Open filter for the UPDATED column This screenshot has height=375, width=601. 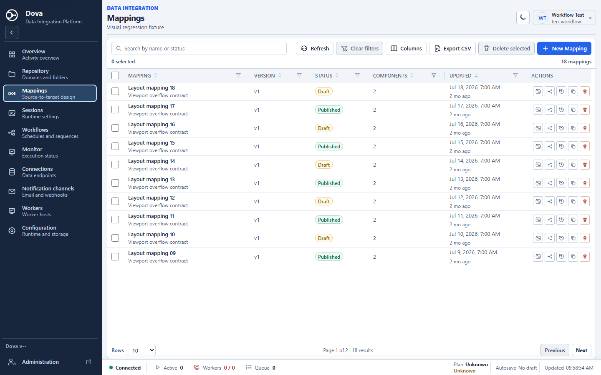coord(515,75)
